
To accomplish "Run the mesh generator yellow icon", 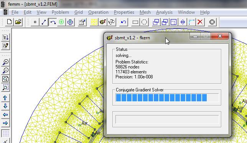I will [x=94, y=22].
